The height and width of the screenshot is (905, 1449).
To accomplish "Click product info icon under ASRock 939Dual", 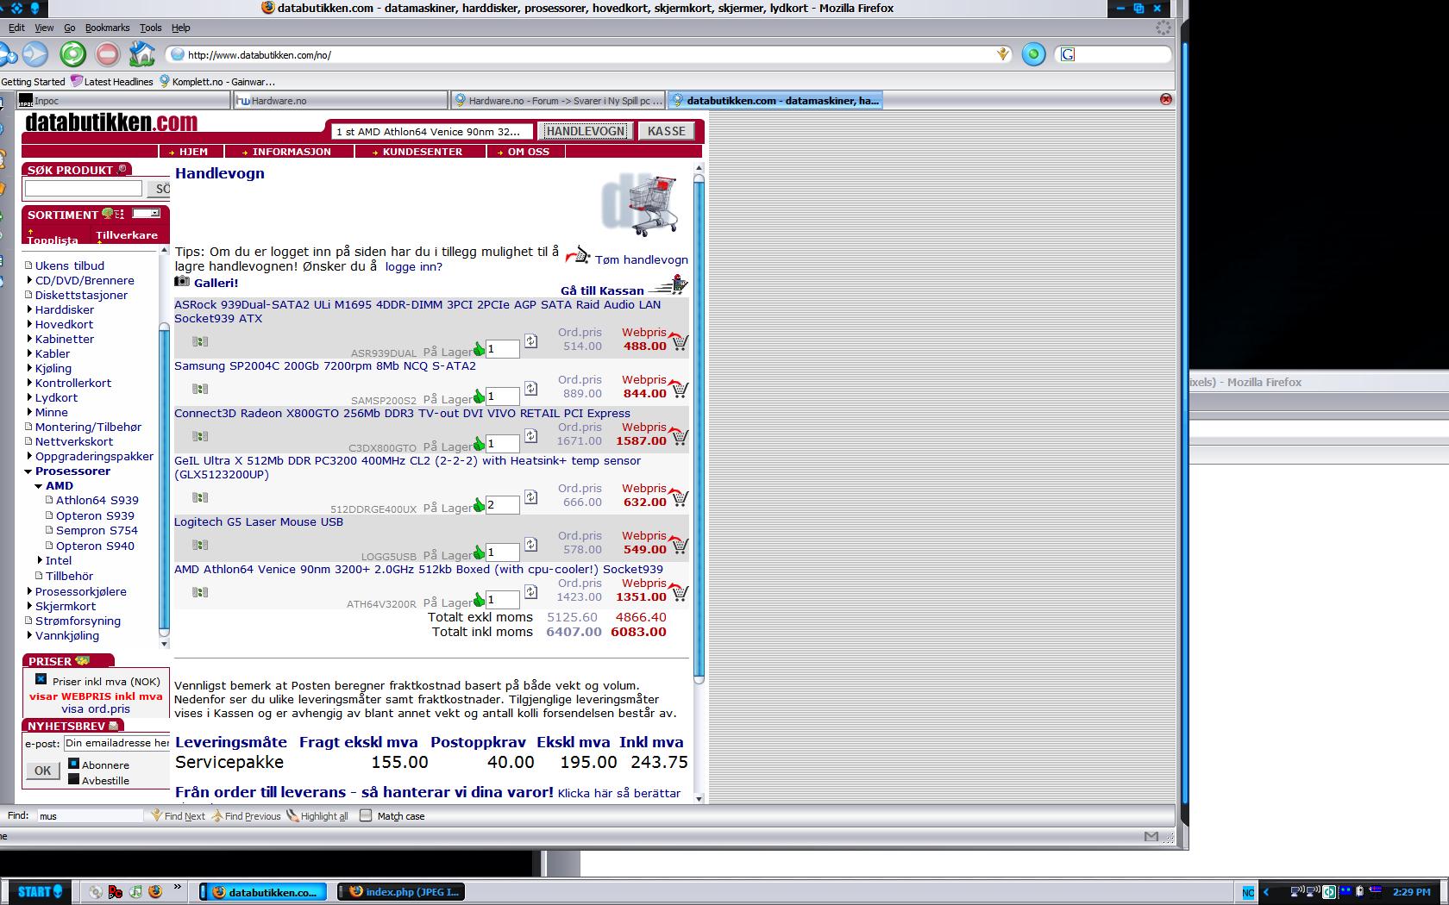I will (200, 341).
